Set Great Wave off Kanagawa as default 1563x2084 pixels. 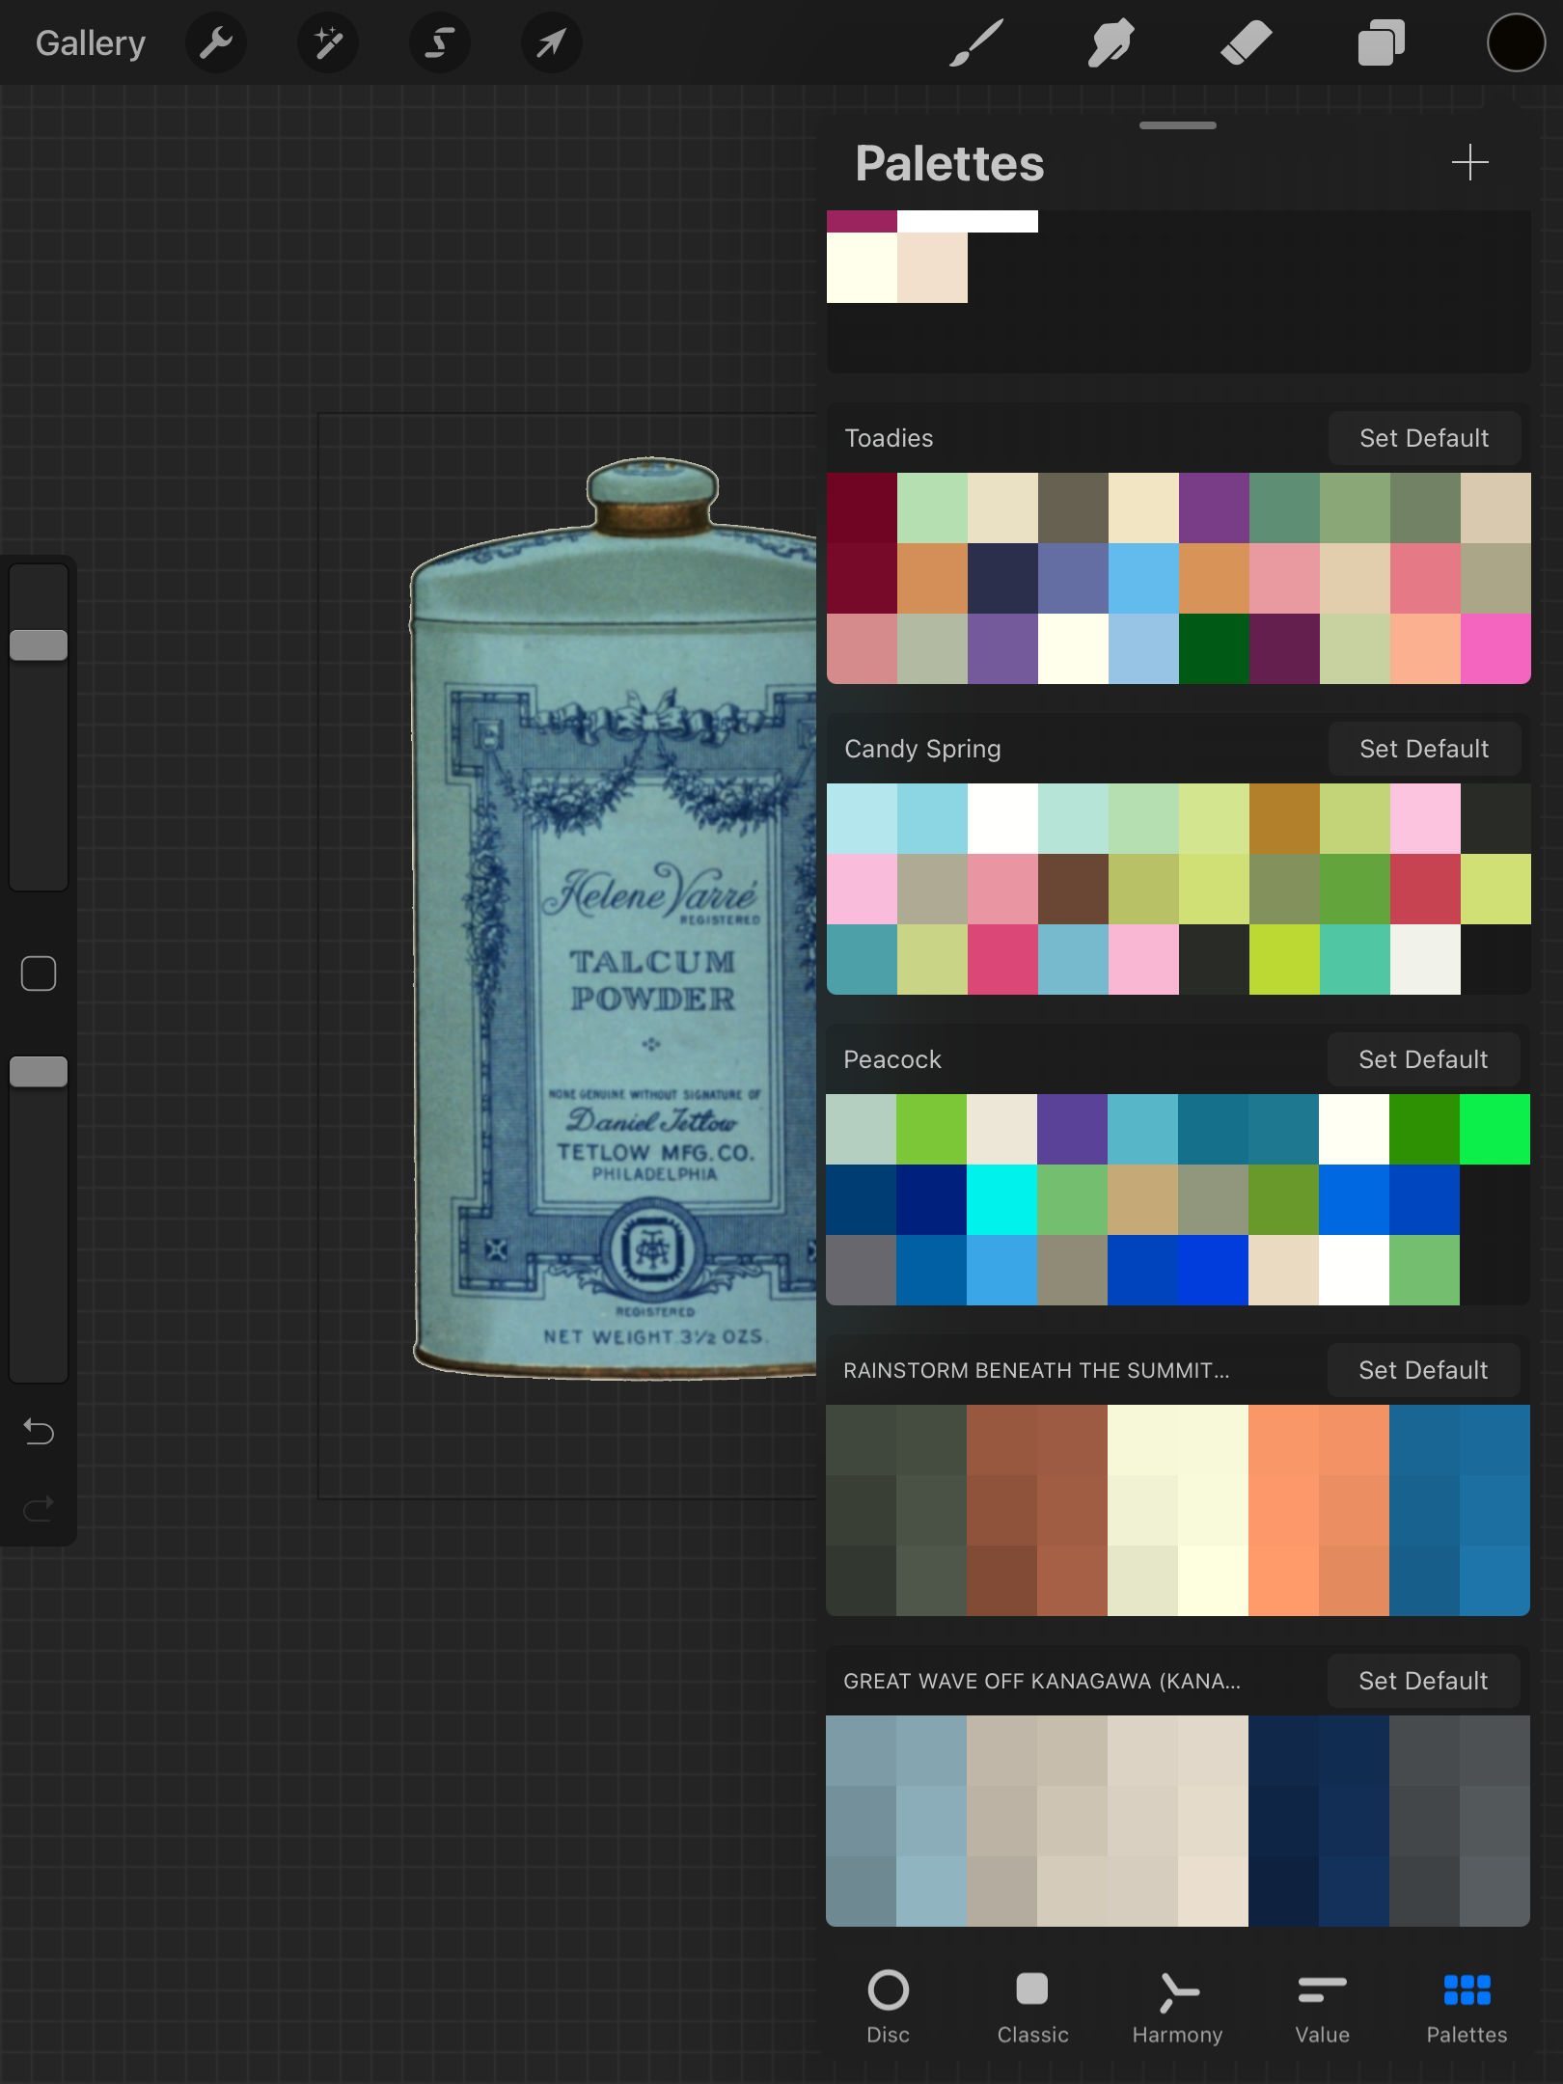click(x=1424, y=1681)
